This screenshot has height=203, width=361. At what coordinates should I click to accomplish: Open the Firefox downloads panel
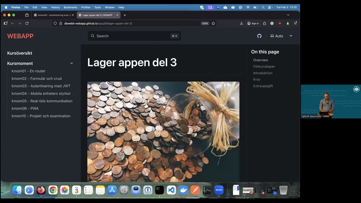point(241,23)
